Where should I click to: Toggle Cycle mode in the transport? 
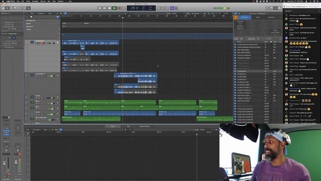(124, 8)
